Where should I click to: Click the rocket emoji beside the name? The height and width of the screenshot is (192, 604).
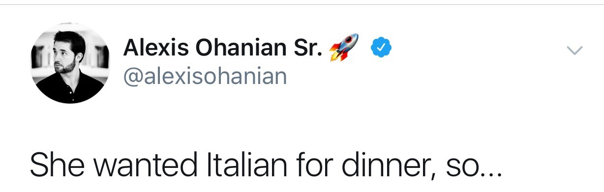click(x=344, y=47)
